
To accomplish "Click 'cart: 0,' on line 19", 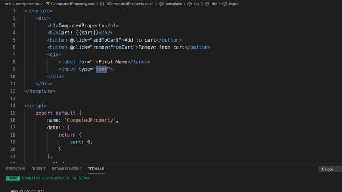I will pos(81,142).
